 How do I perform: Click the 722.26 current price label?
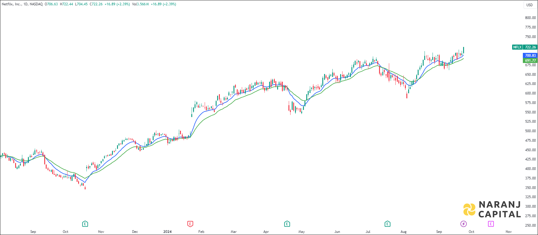point(530,47)
